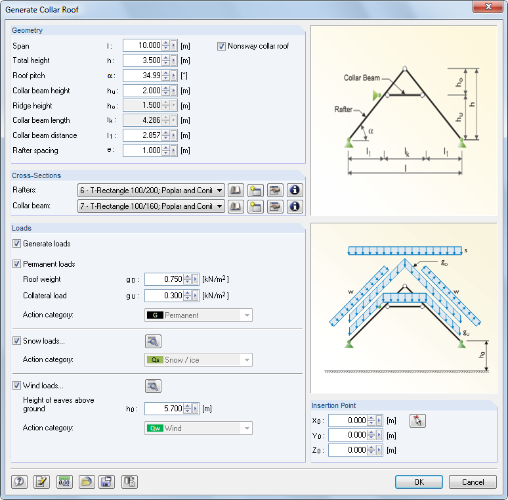Toggle the Permanent loads checkbox
Screen dimensions: 508x500
click(x=16, y=264)
